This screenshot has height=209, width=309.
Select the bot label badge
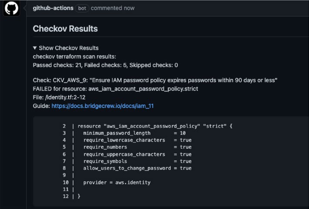[x=82, y=8]
